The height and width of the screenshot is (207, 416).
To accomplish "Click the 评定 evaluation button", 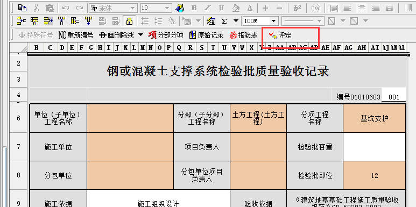I will coord(280,35).
